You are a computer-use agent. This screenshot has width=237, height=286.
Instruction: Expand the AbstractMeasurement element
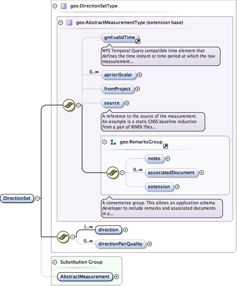pyautogui.click(x=116, y=277)
